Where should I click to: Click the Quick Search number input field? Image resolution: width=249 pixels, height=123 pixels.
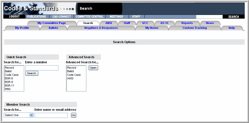point(42,68)
